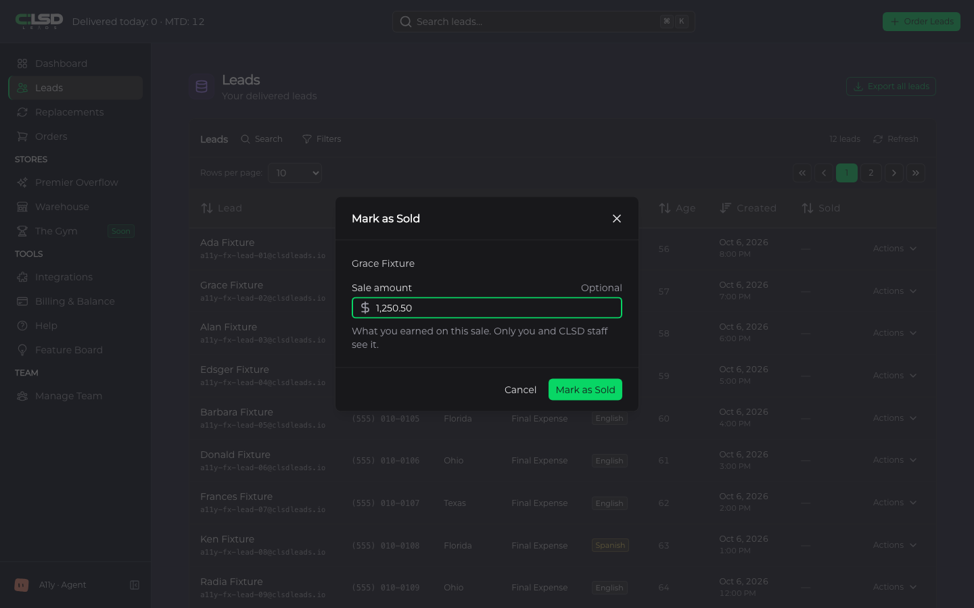This screenshot has height=608, width=974.
Task: Open the Rows per page dropdown
Action: coord(295,173)
